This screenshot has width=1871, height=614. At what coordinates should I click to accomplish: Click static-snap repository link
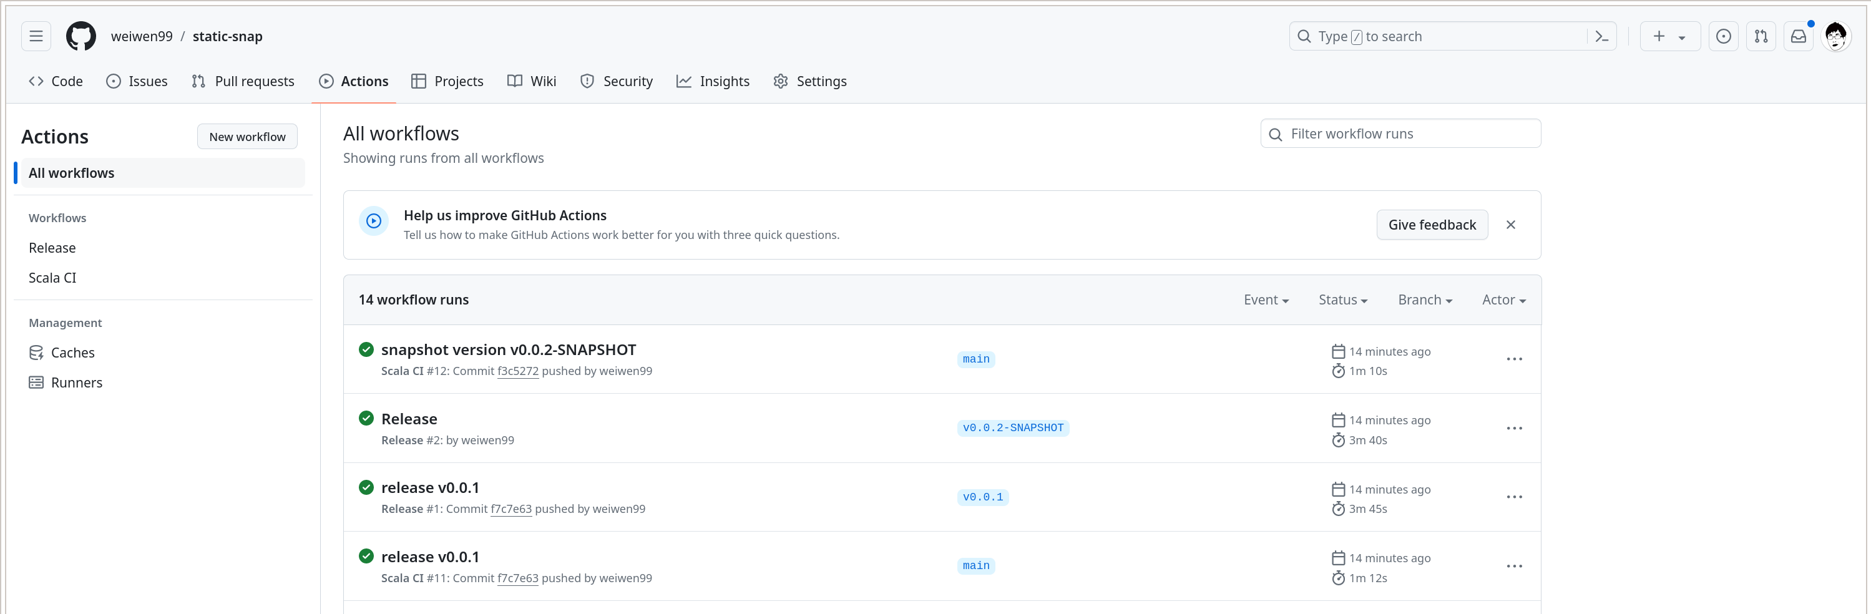tap(227, 36)
